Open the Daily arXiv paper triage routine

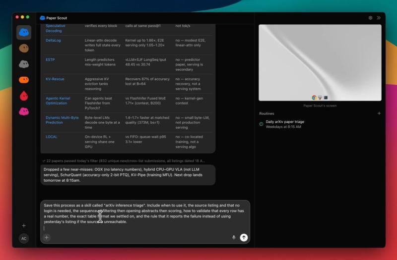click(285, 122)
